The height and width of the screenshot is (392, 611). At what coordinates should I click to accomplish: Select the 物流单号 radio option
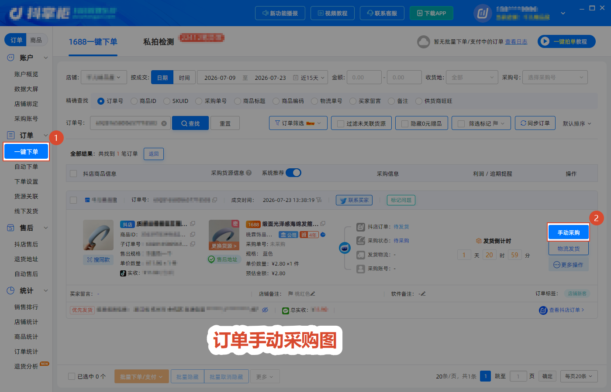pyautogui.click(x=314, y=101)
